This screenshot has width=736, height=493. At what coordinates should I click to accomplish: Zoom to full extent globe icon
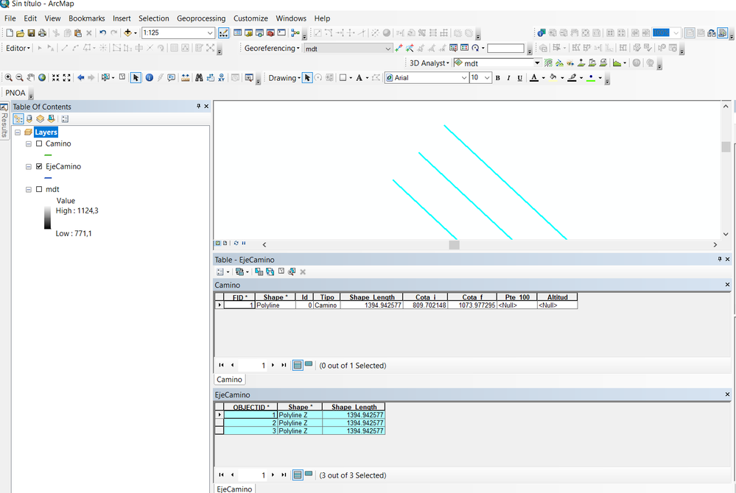[42, 78]
